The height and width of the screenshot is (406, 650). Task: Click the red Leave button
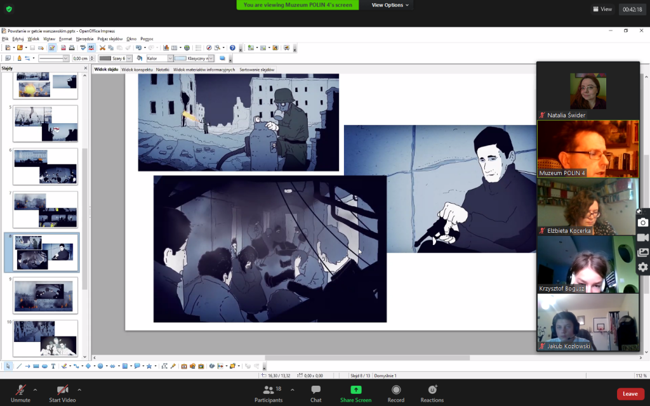click(630, 394)
